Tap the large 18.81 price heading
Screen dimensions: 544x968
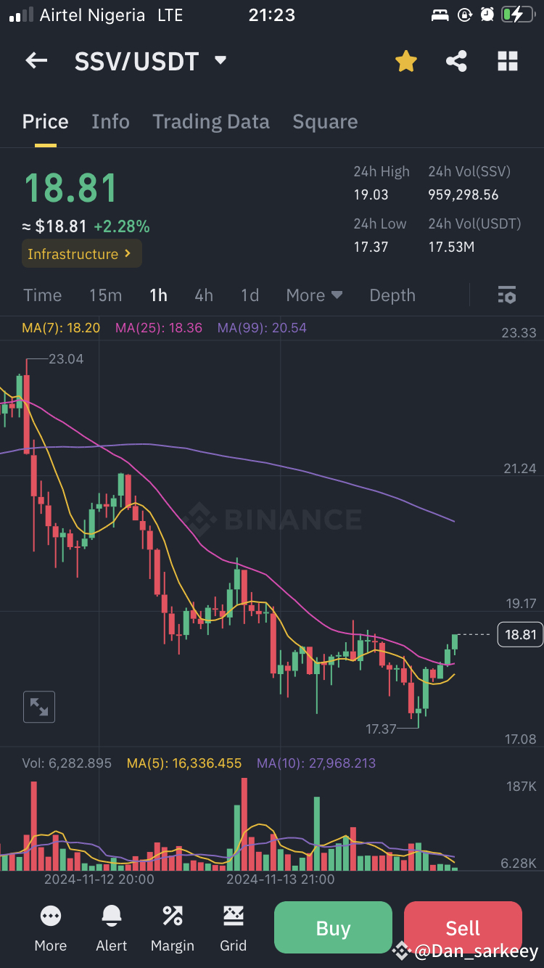coord(70,188)
